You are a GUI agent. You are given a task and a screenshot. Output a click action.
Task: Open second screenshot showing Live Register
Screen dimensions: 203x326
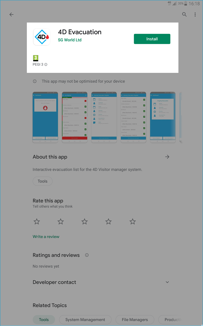(75, 117)
